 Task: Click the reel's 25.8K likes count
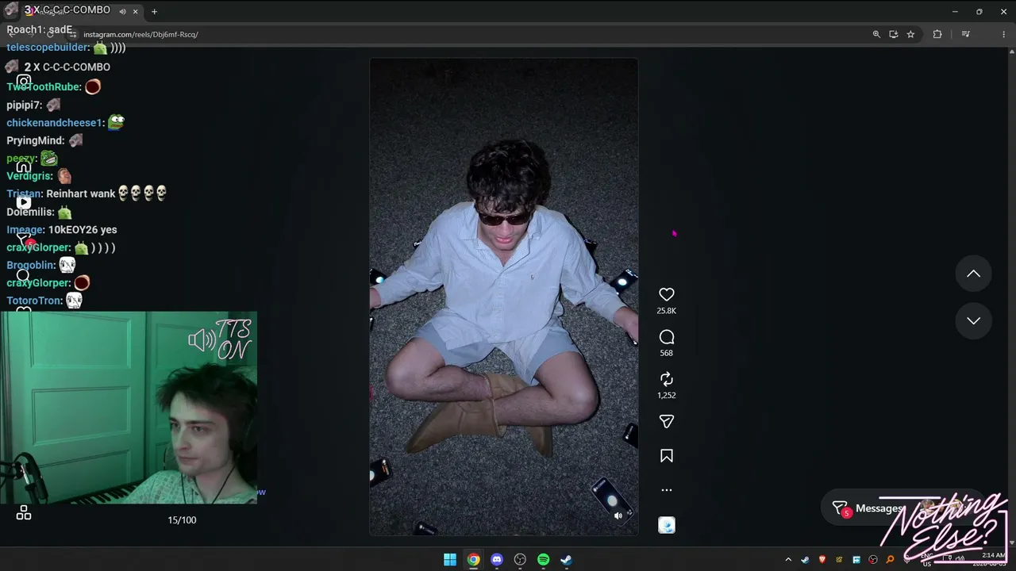pos(667,311)
